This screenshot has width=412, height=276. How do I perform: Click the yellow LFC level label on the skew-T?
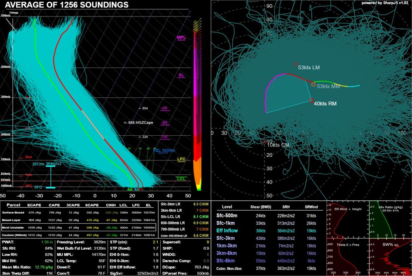tap(181, 159)
